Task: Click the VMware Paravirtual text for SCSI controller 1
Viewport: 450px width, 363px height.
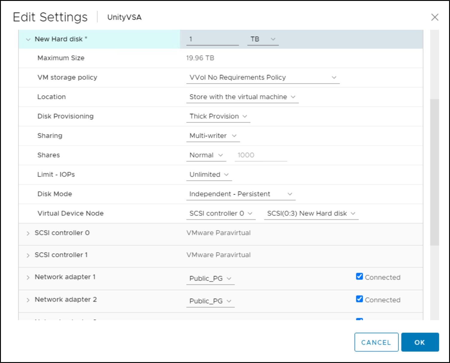Action: click(219, 255)
